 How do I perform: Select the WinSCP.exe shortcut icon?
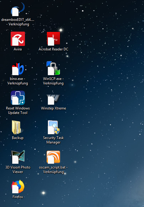point(53,68)
